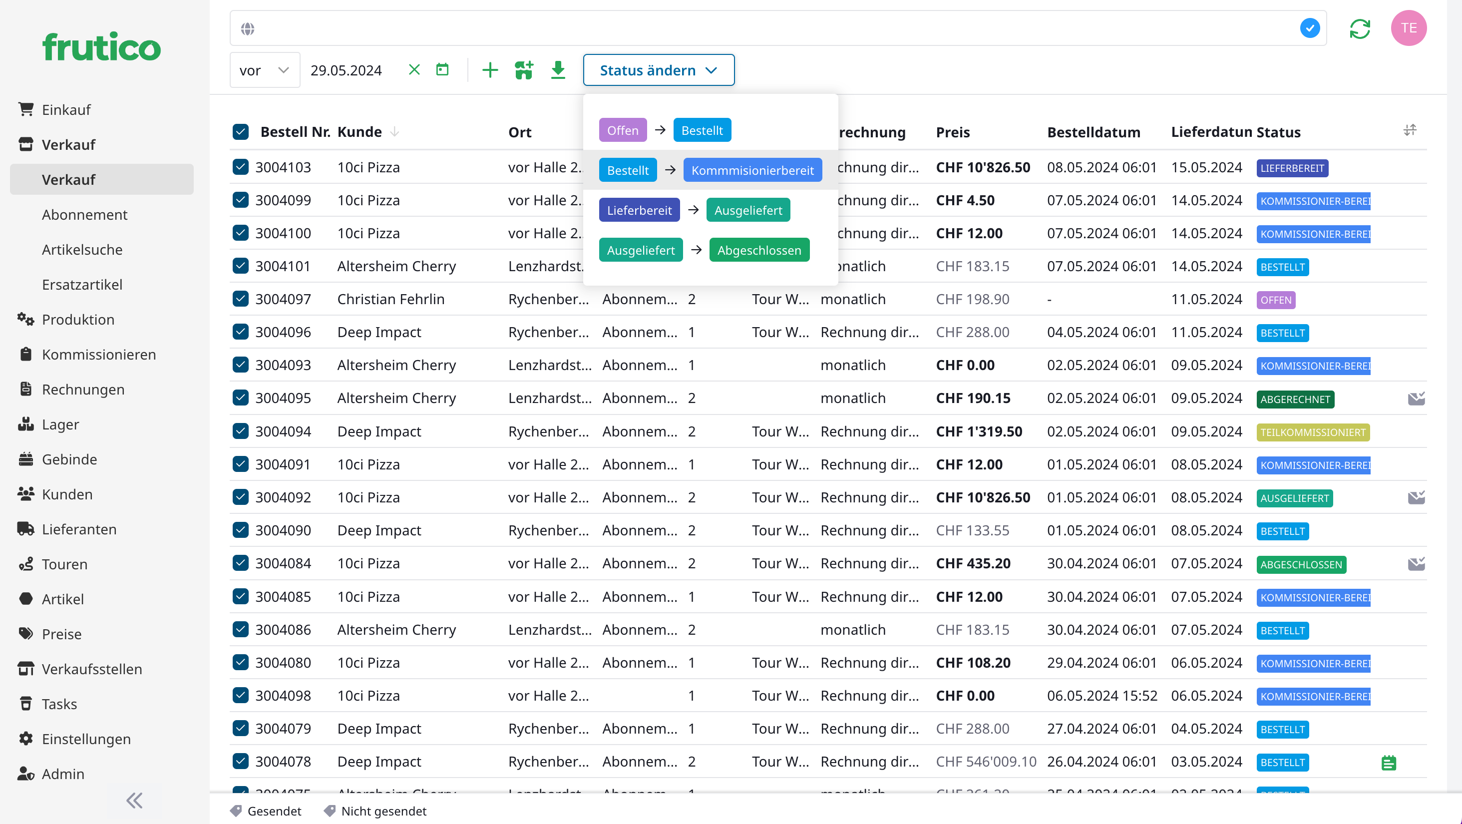Toggle the checkbox for order 3004094
The height and width of the screenshot is (824, 1462).
coord(241,431)
